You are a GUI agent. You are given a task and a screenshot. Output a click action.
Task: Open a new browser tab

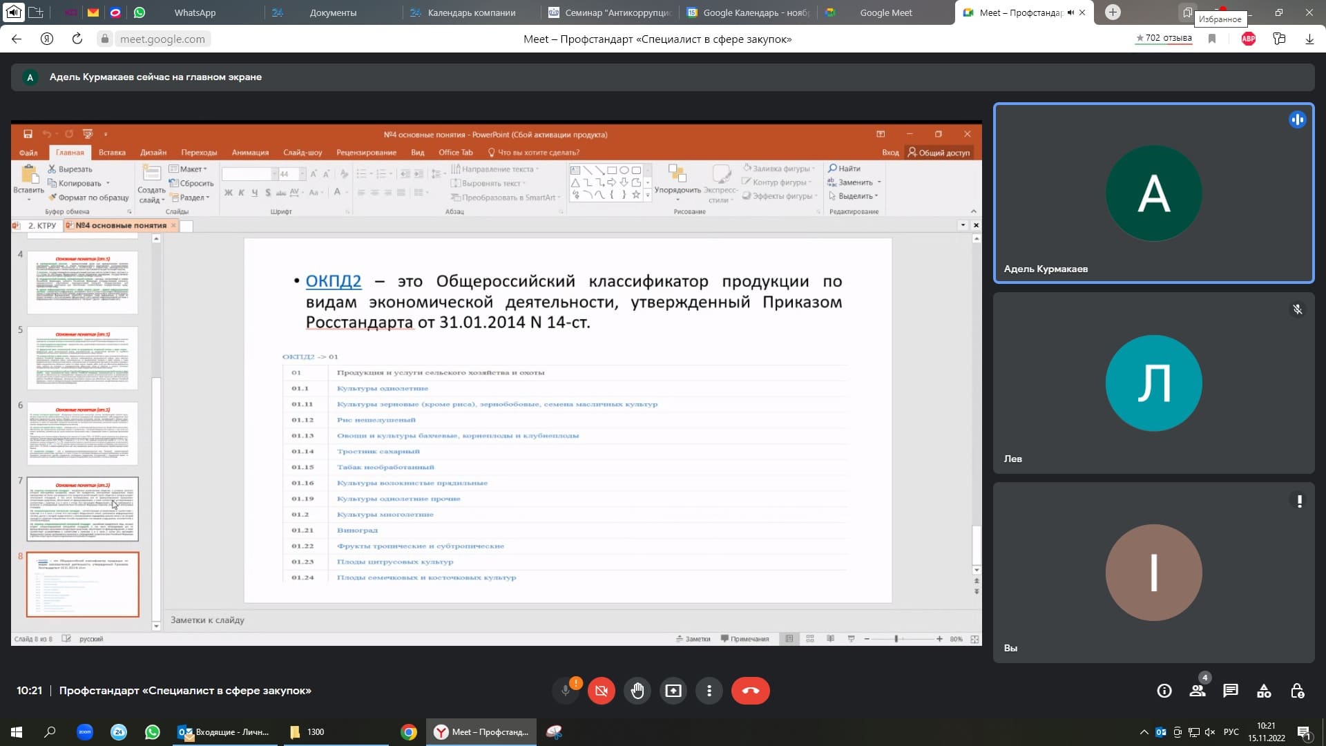point(1113,12)
